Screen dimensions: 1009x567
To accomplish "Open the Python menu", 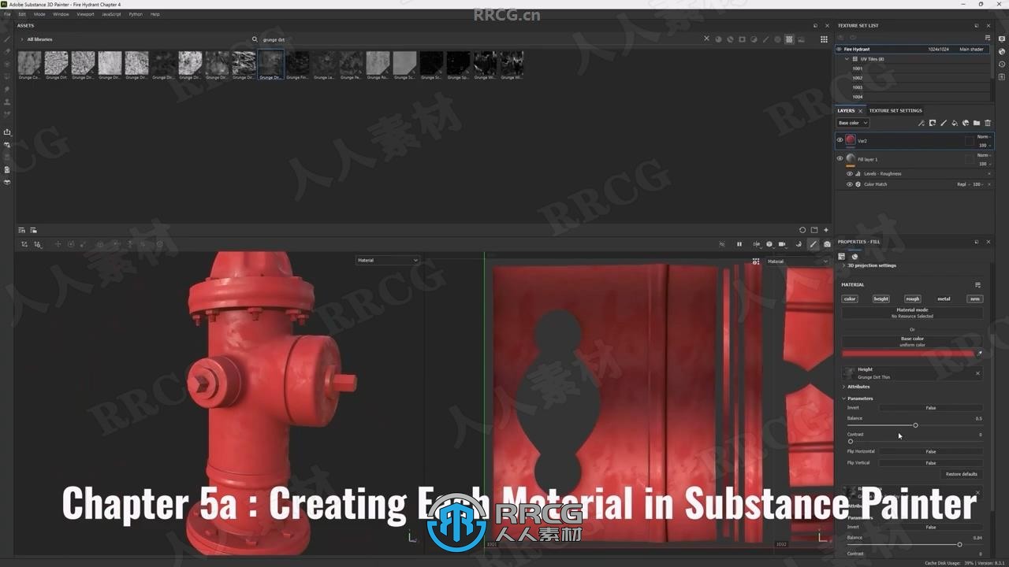I will click(136, 14).
